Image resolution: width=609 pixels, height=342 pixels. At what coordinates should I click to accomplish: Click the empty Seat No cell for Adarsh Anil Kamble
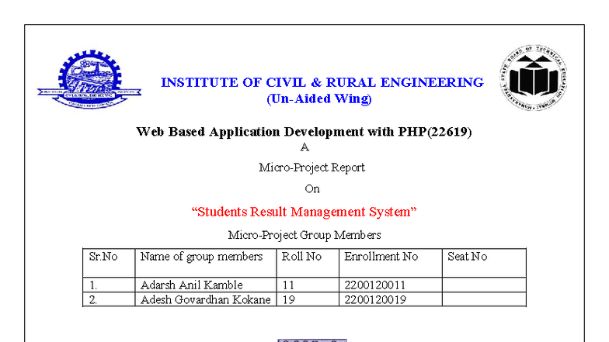(x=484, y=285)
